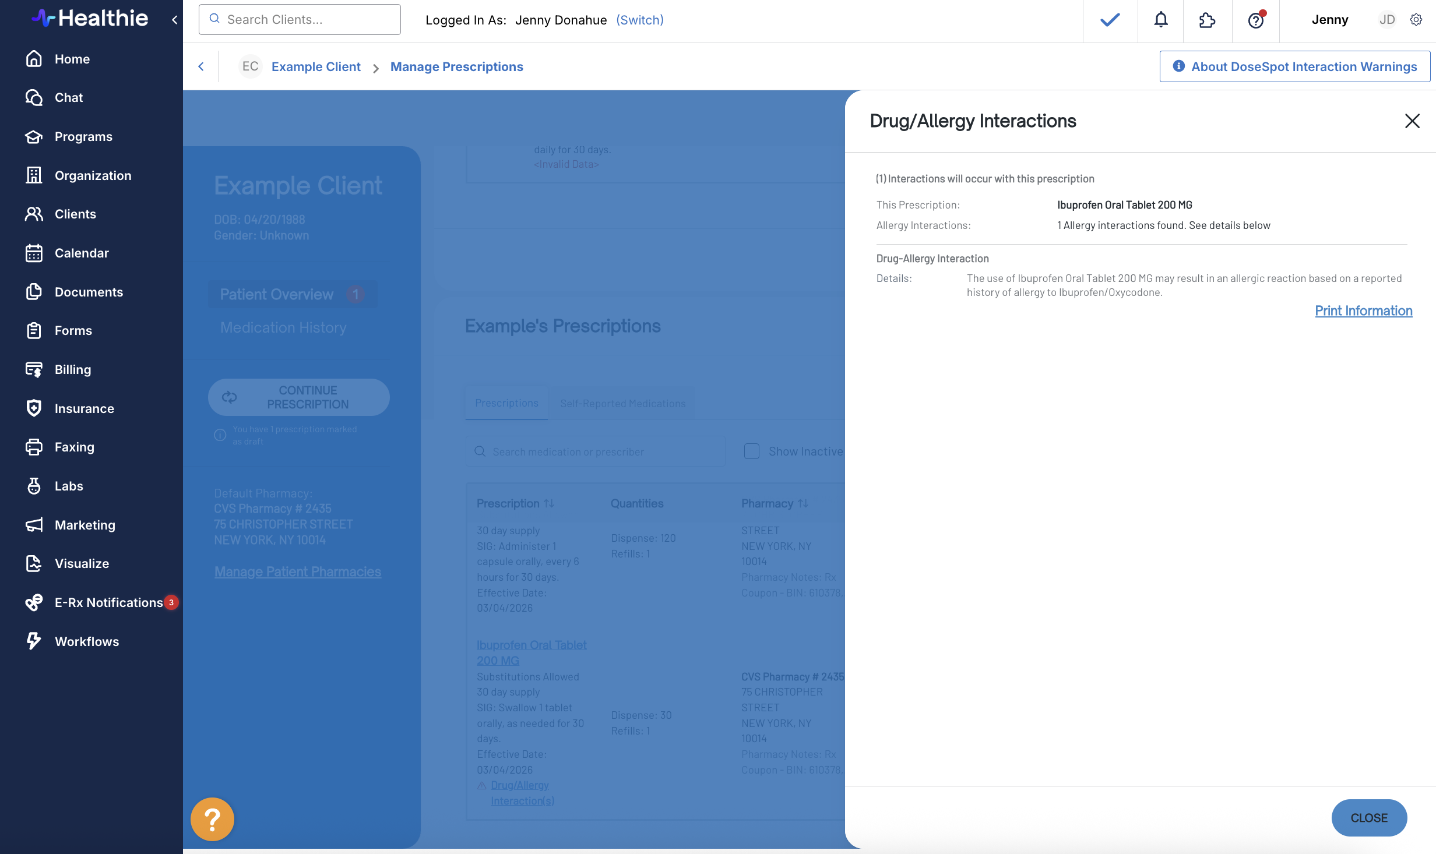Open settings gear next to JD avatar
Screen dimensions: 1436x854
[1416, 20]
